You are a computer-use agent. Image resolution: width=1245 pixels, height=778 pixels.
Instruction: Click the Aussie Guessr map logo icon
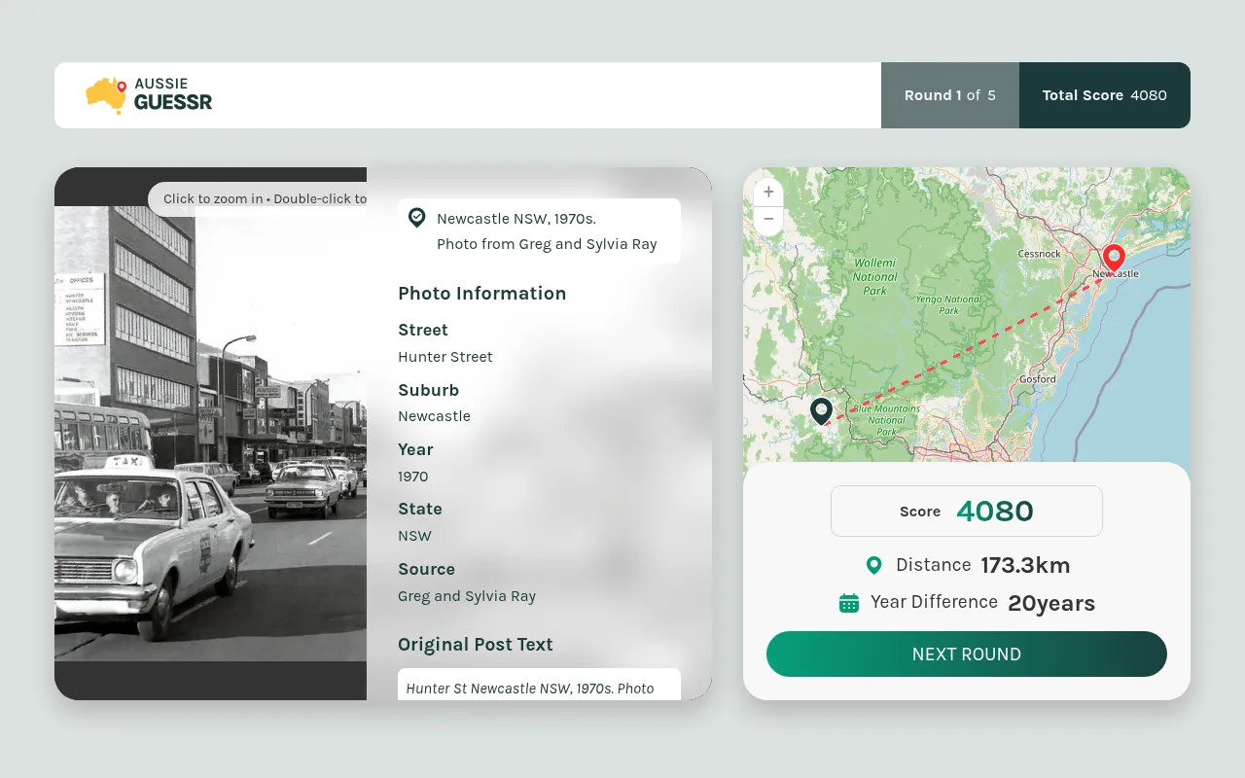(x=107, y=95)
